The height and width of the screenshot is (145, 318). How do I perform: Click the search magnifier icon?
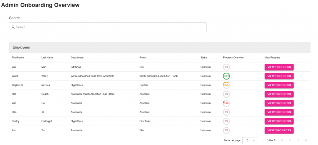click(13, 27)
